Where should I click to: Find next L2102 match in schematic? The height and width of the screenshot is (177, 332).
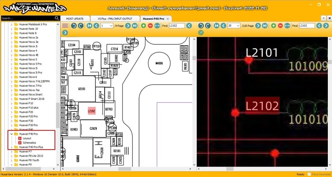pos(326,26)
